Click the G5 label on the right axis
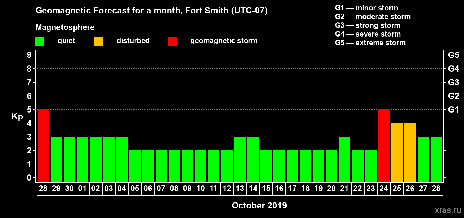This screenshot has width=464, height=218. [454, 55]
